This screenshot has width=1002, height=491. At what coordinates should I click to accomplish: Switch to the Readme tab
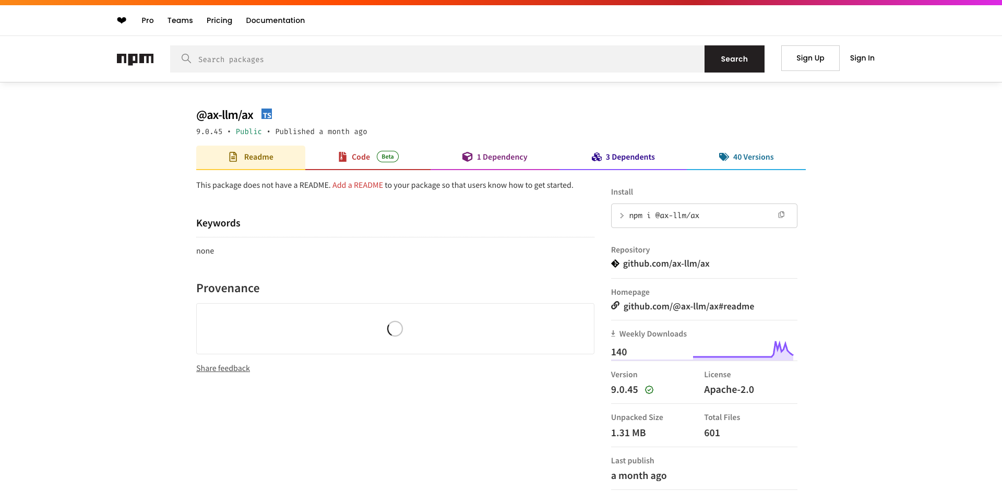click(x=250, y=157)
